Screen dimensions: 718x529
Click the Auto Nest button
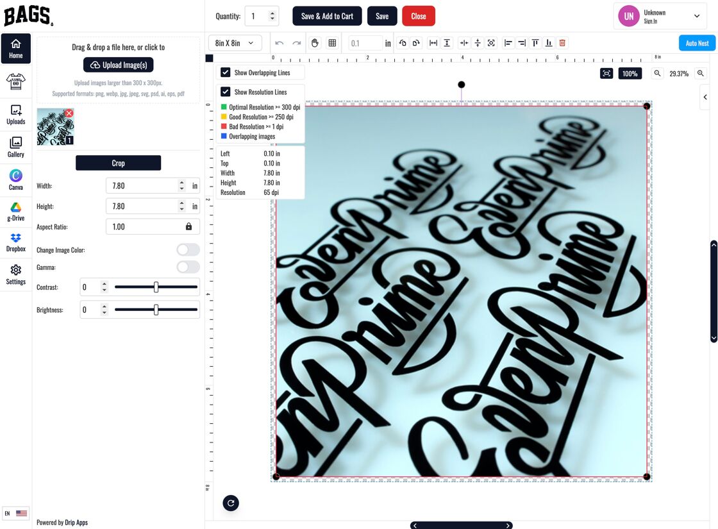click(697, 43)
